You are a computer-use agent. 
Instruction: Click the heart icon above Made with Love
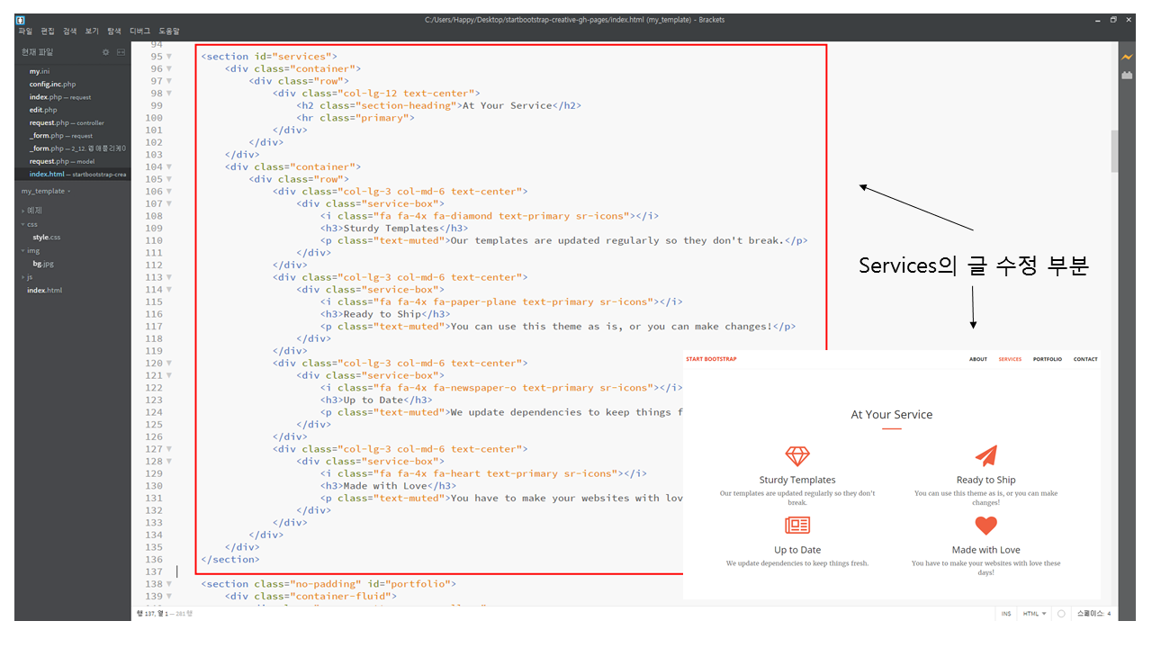pyautogui.click(x=986, y=526)
